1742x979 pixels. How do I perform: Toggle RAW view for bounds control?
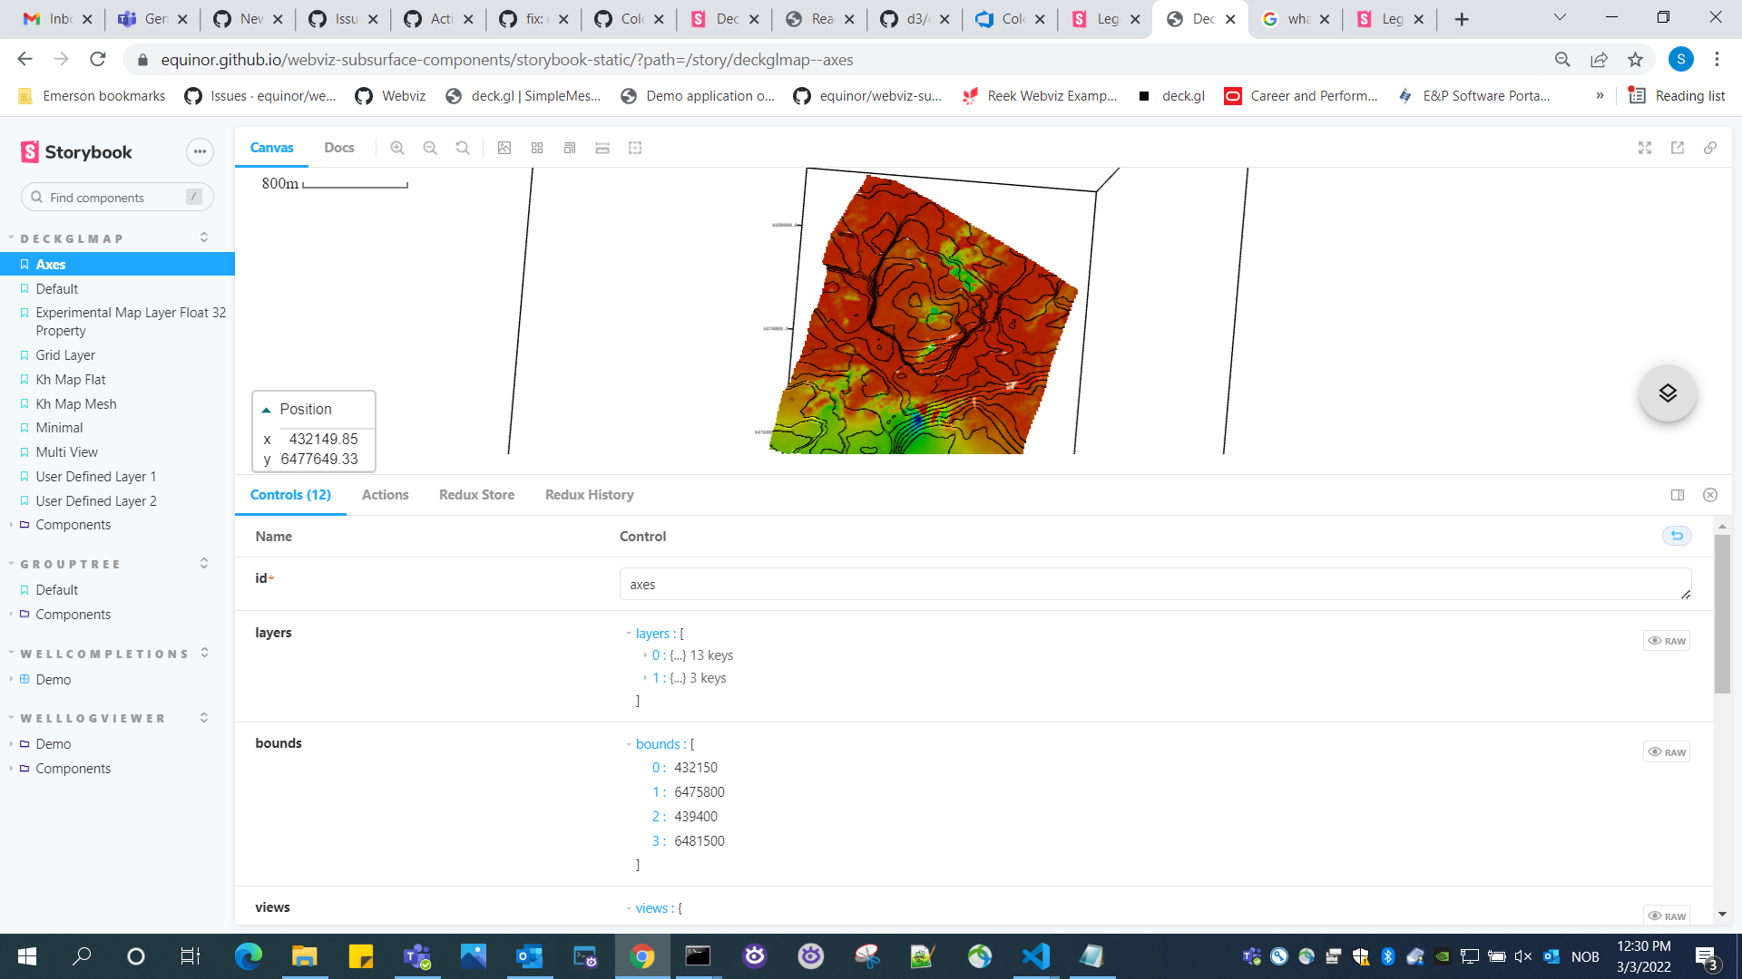coord(1667,752)
